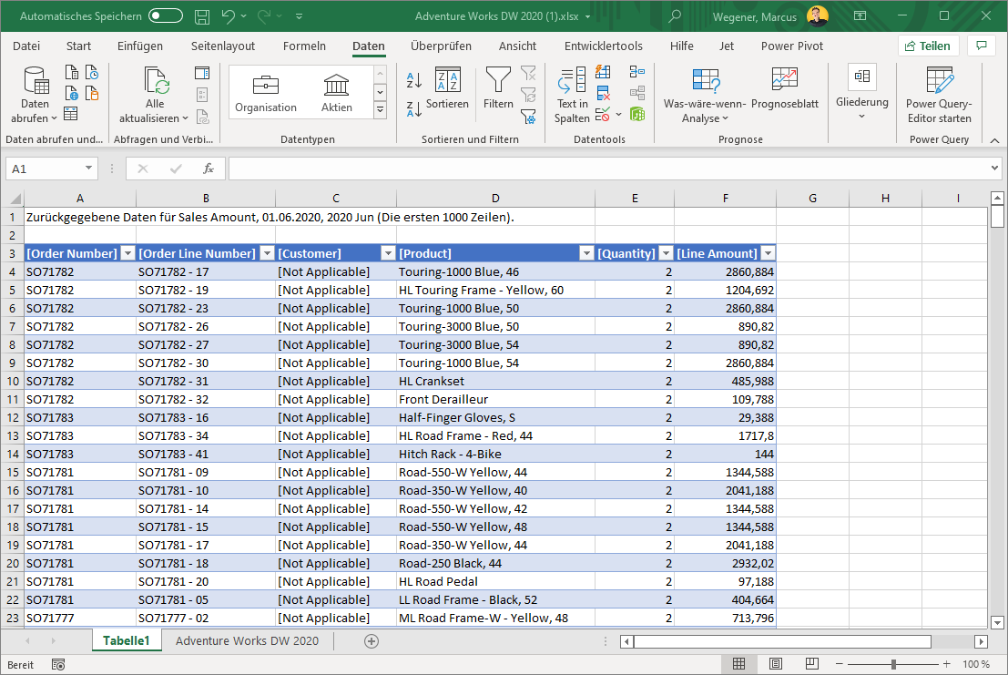Switch to Normal view in status bar
This screenshot has width=1008, height=675.
tap(739, 664)
